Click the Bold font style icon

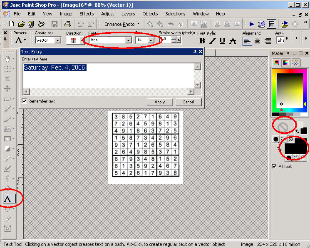click(x=202, y=40)
